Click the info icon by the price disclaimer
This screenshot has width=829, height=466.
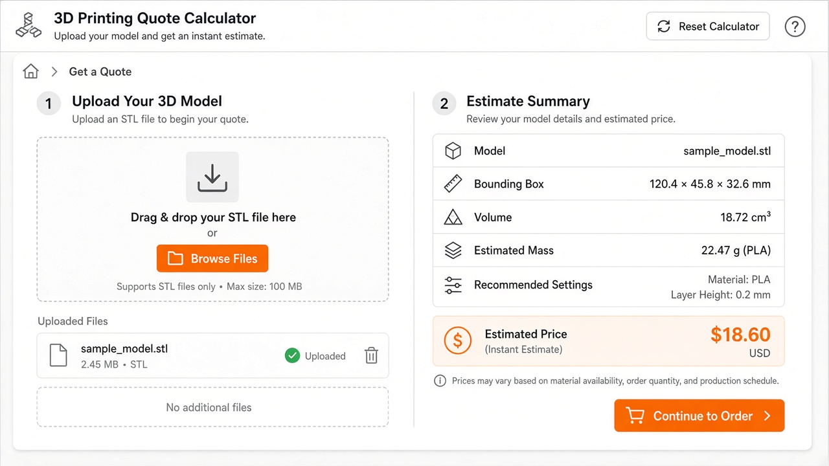click(x=440, y=381)
